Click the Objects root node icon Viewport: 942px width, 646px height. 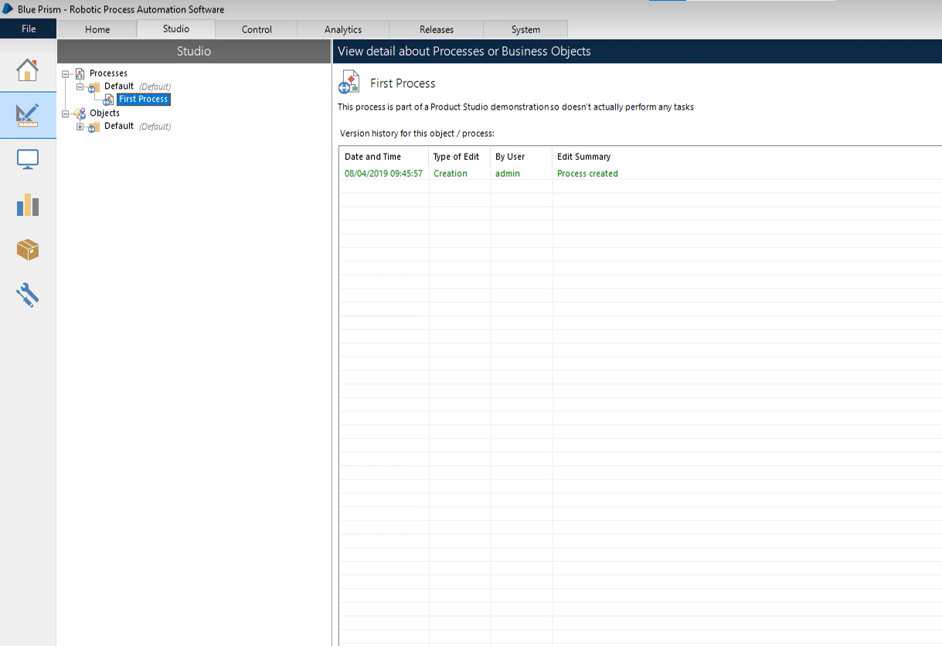click(x=80, y=113)
